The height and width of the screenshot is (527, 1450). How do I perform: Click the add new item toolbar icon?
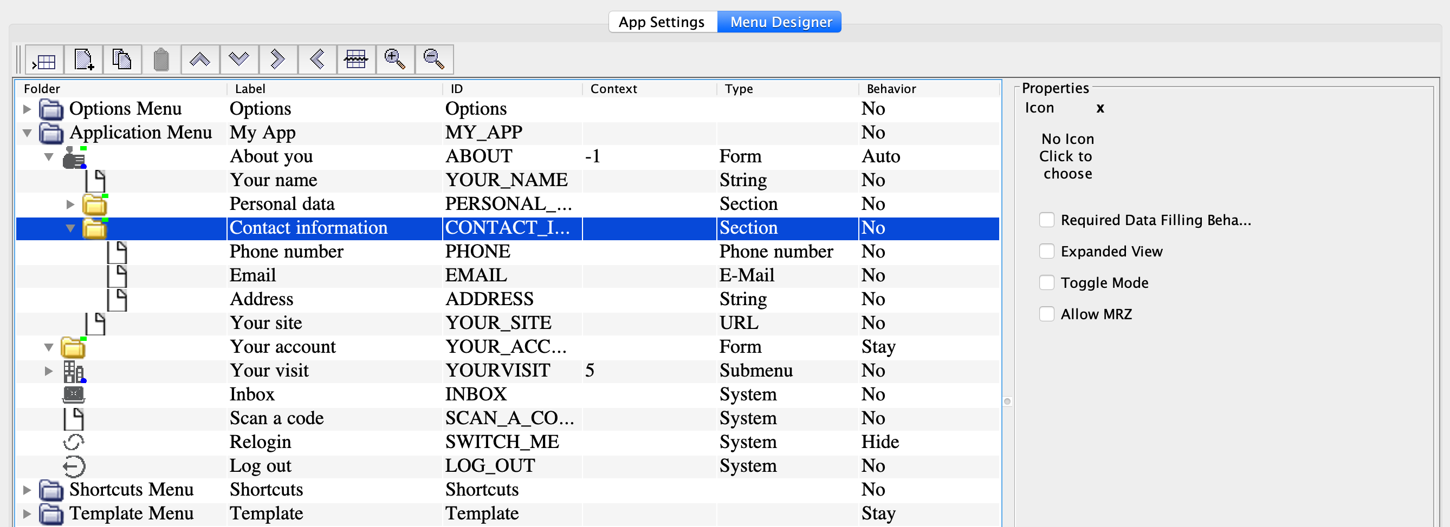click(83, 59)
